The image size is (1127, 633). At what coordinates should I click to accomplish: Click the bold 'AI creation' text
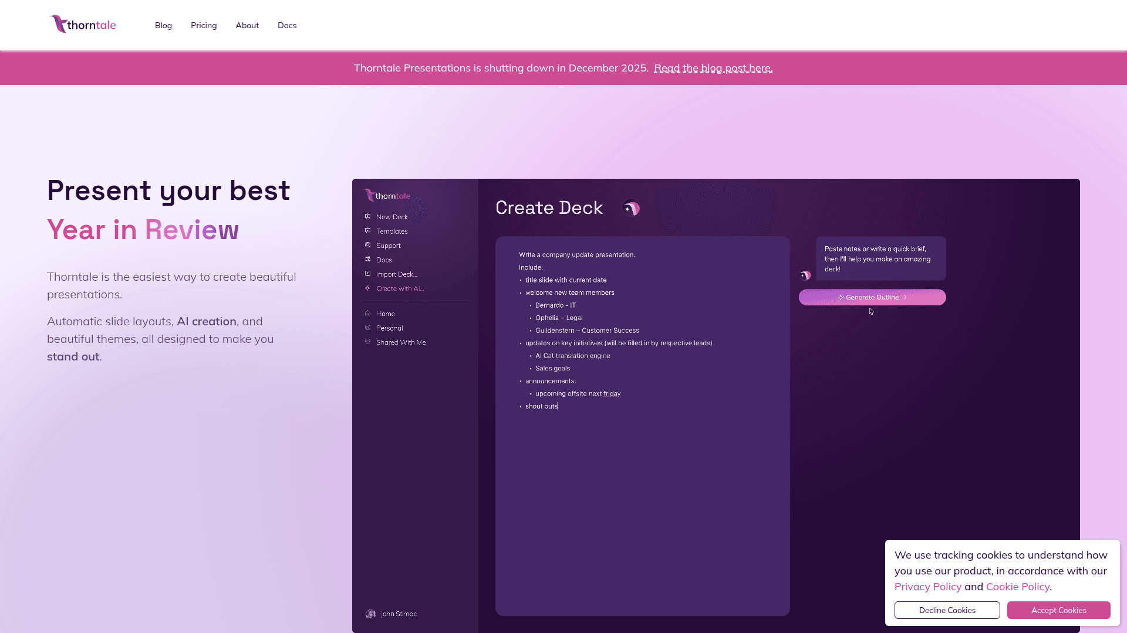pyautogui.click(x=207, y=321)
